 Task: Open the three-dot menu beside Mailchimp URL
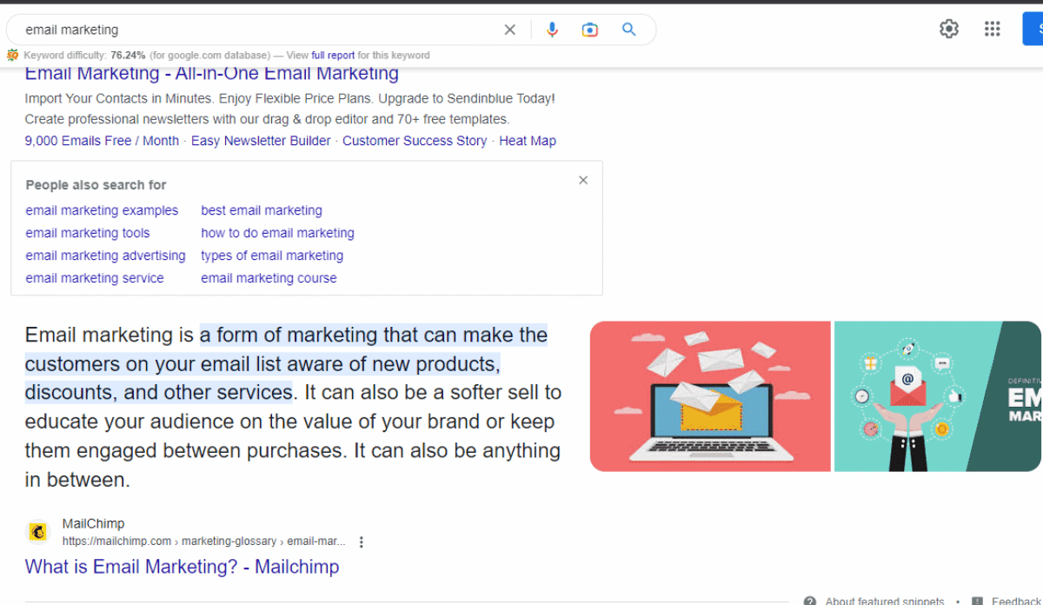[x=362, y=542]
